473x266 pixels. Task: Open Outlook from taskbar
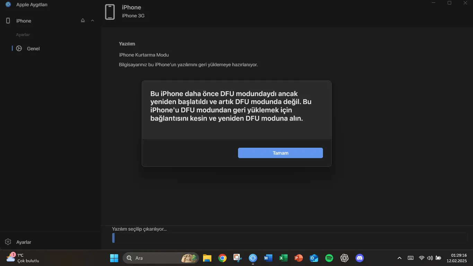314,258
